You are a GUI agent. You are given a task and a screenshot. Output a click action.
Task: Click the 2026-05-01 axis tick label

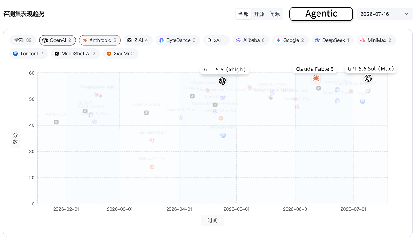(236, 209)
